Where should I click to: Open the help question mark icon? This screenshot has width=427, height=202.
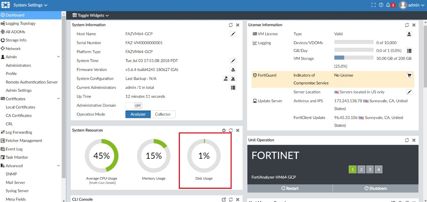pyautogui.click(x=381, y=5)
